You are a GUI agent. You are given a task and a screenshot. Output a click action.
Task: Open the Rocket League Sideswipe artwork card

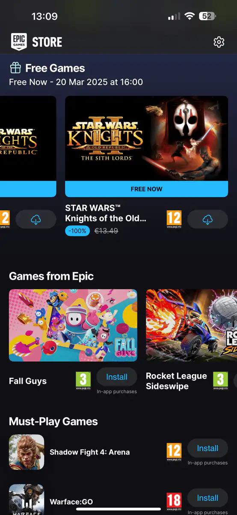191,325
